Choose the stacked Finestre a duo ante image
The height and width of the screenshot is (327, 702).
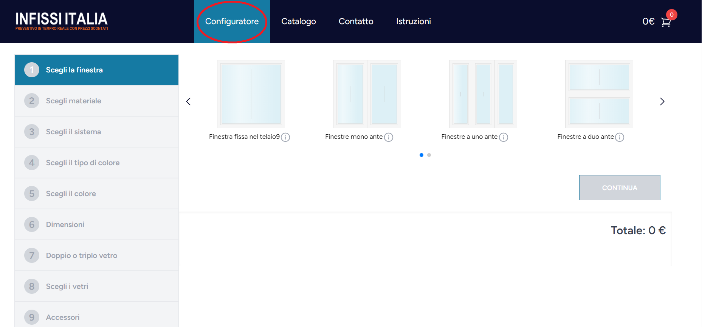point(599,94)
